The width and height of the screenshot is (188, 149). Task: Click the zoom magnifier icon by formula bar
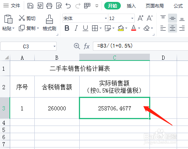pyautogui.click(x=77, y=46)
